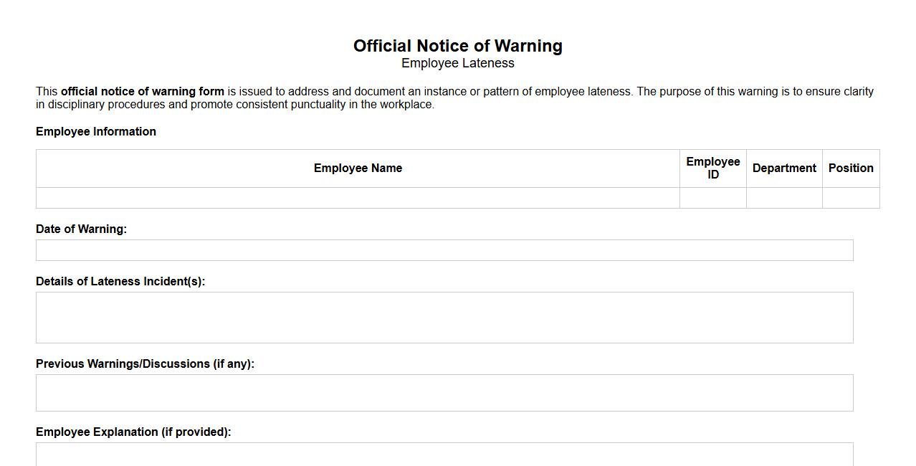Click the Previous Warnings/Discussions label
This screenshot has height=466, width=916.
[144, 363]
